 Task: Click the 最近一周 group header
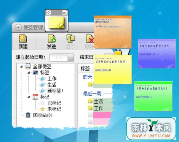click(x=92, y=94)
